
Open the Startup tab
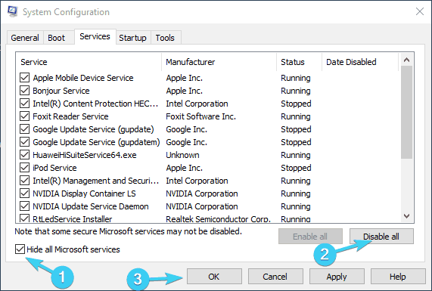[133, 38]
